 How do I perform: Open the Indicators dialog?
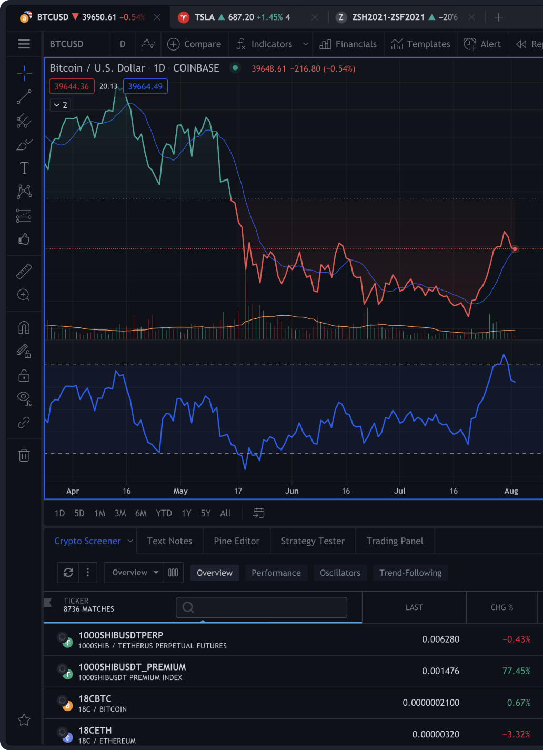(264, 44)
